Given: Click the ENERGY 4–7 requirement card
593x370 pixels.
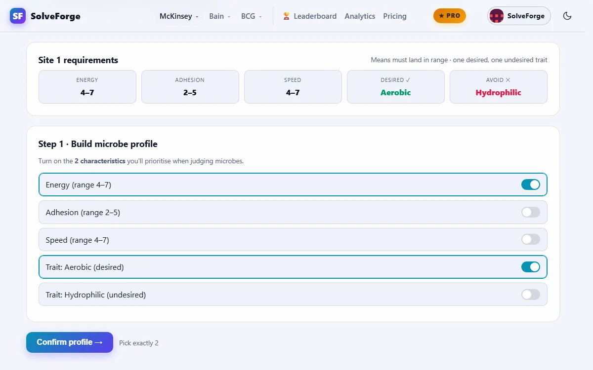Looking at the screenshot, I should point(87,87).
